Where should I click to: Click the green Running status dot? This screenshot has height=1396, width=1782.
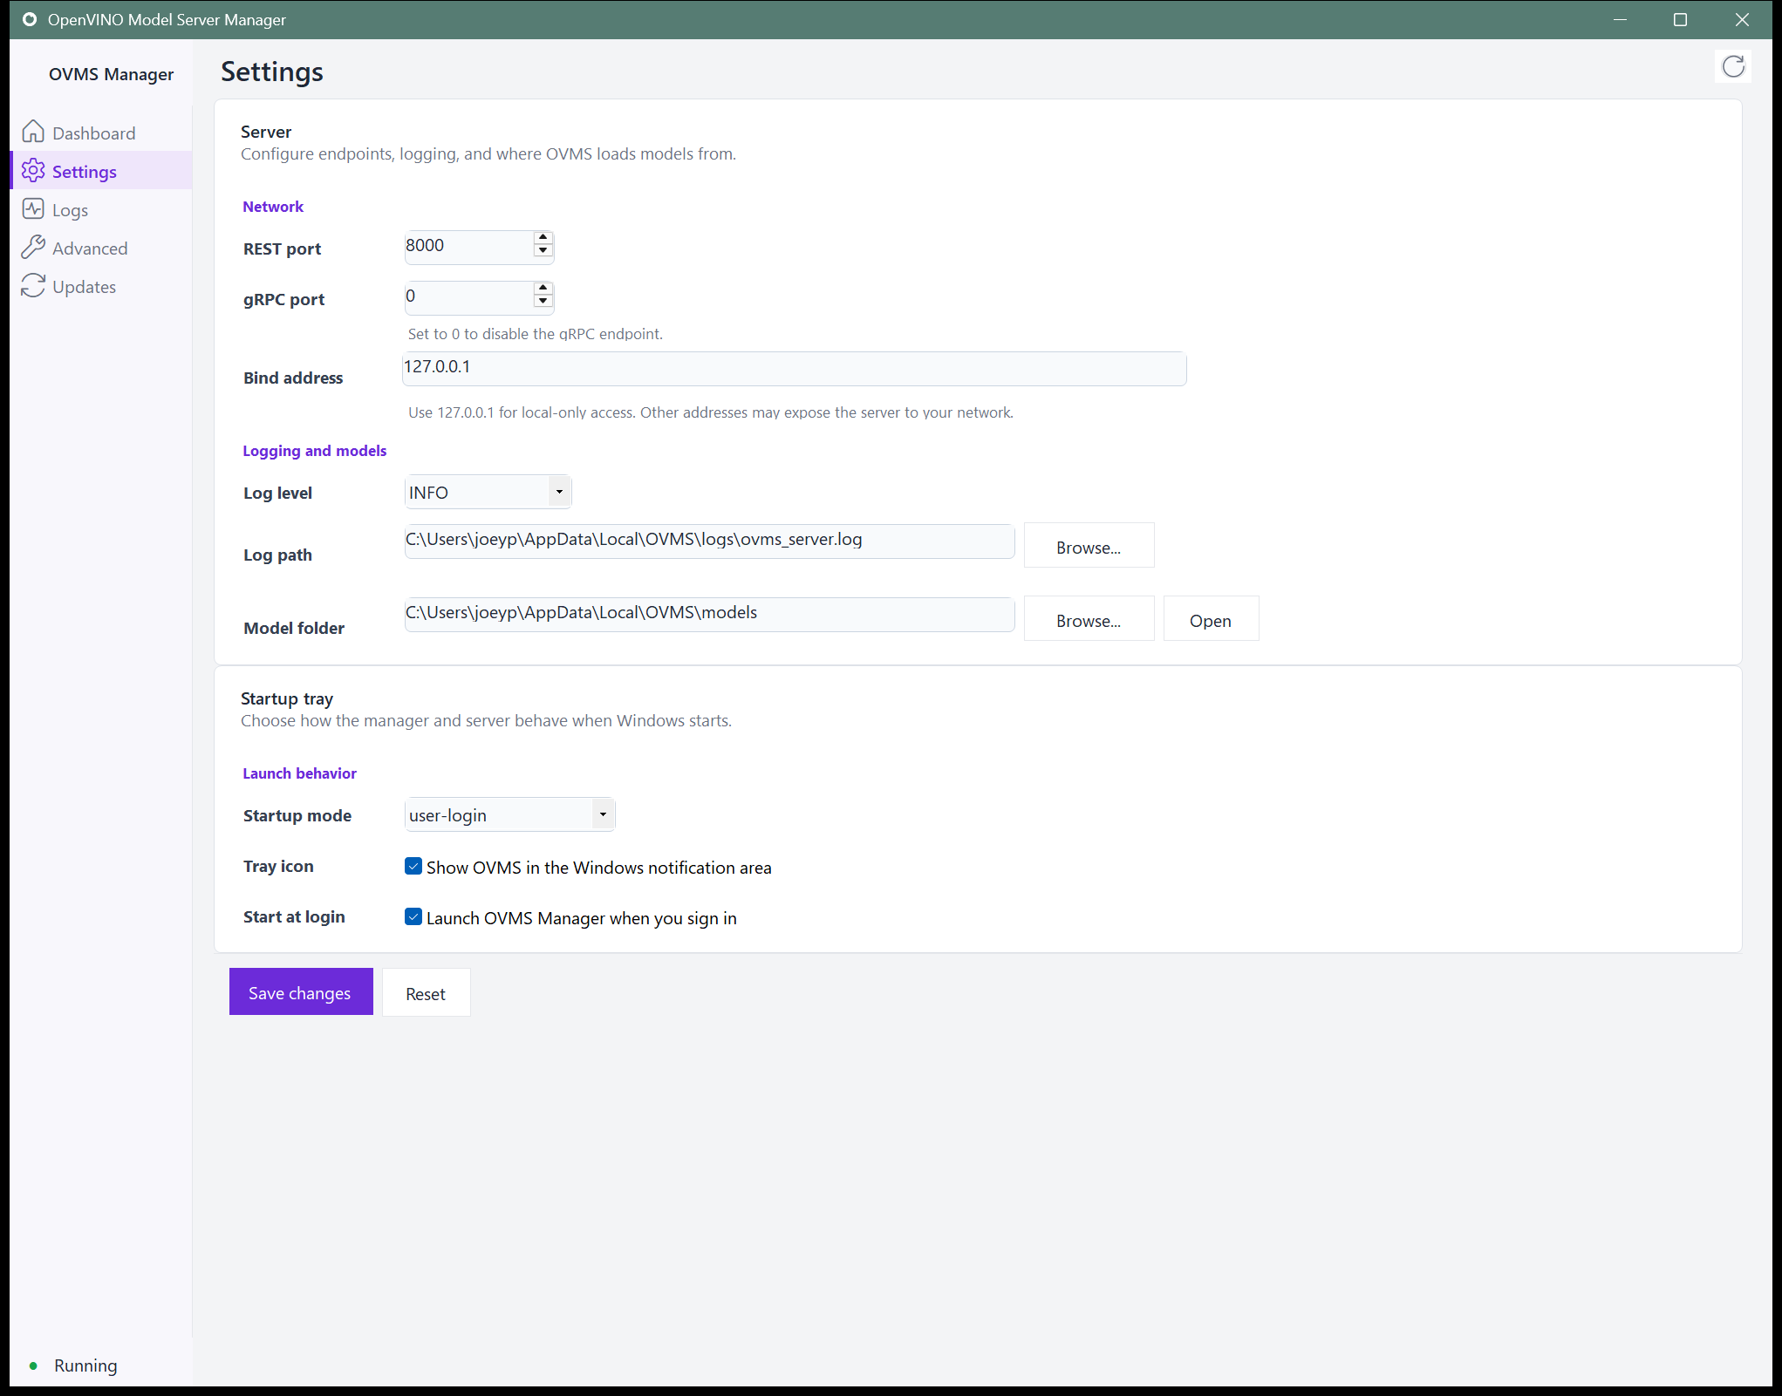pos(33,1365)
